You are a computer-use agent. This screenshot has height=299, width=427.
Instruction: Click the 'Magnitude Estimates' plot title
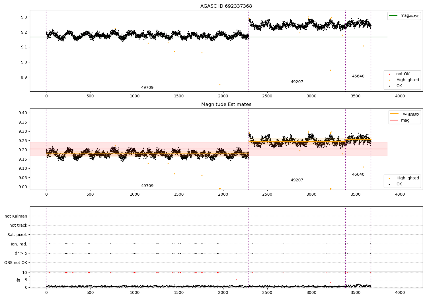pyautogui.click(x=226, y=105)
